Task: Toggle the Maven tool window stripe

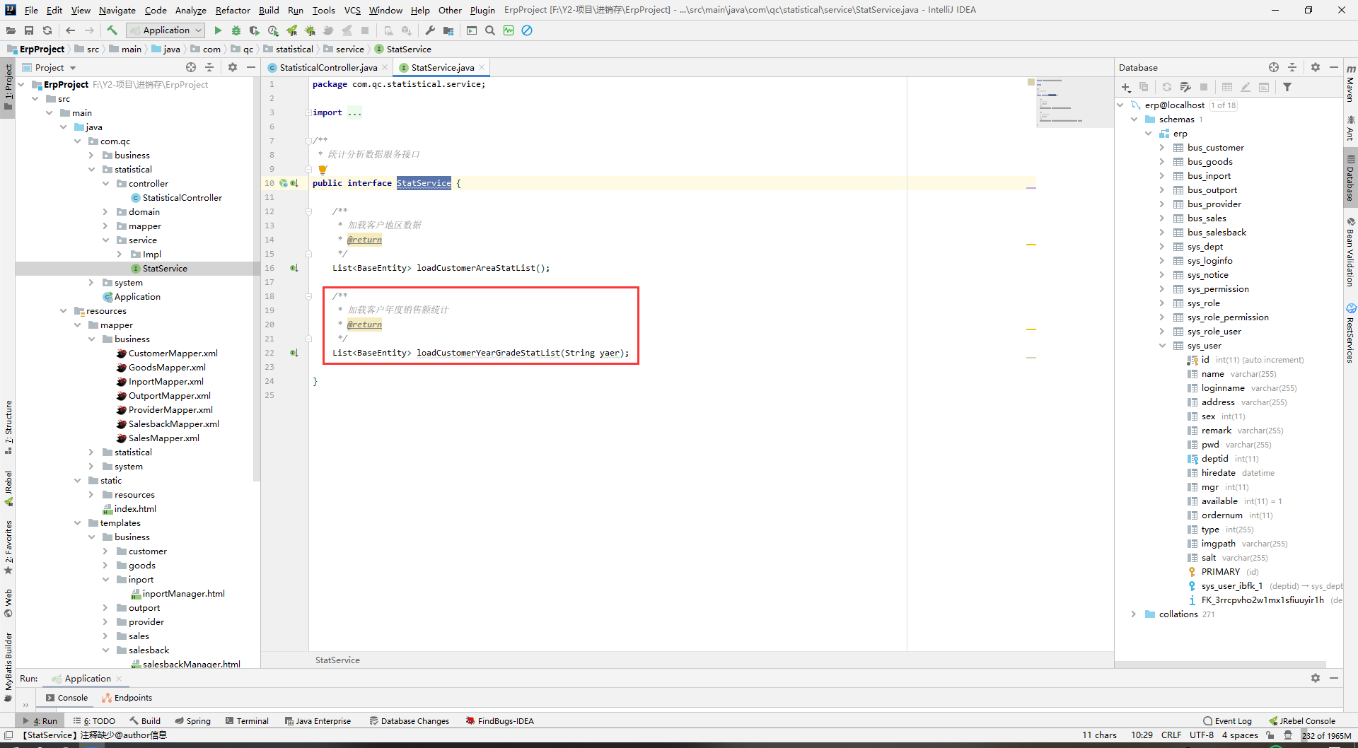Action: (x=1350, y=83)
